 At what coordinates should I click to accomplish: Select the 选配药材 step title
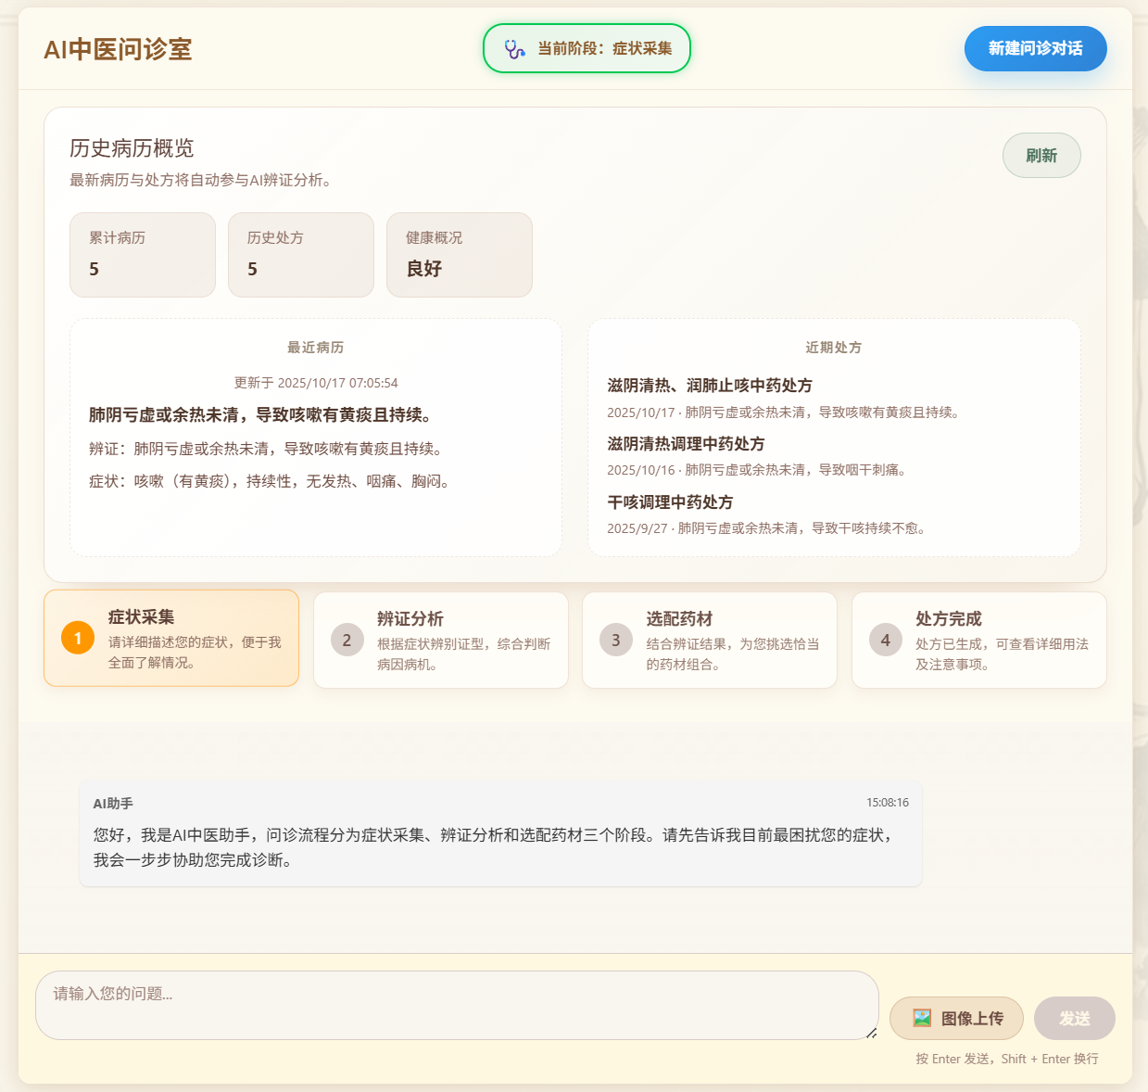(679, 618)
